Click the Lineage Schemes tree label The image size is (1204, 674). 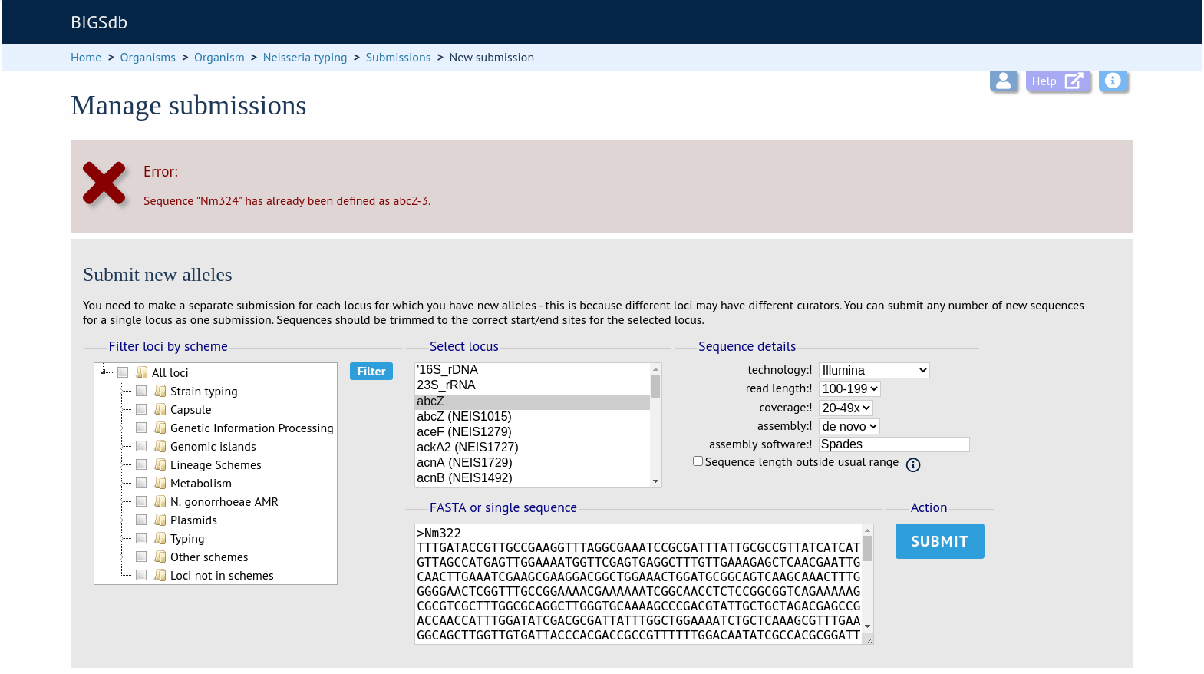[x=216, y=465]
